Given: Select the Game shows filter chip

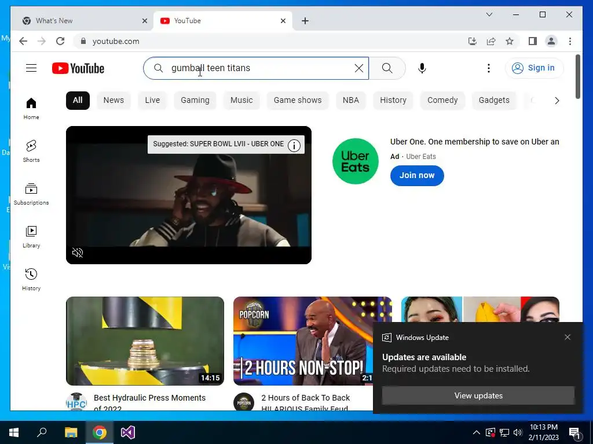Looking at the screenshot, I should [298, 100].
